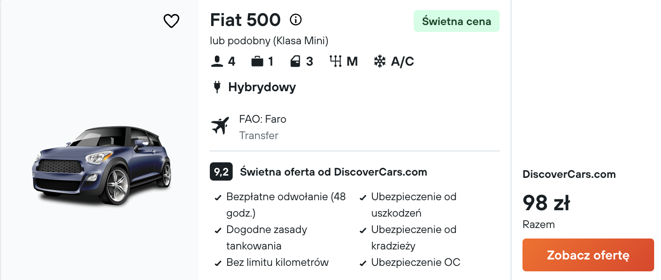
Task: Click DiscoverCars.com provider name above price
Action: (x=569, y=174)
